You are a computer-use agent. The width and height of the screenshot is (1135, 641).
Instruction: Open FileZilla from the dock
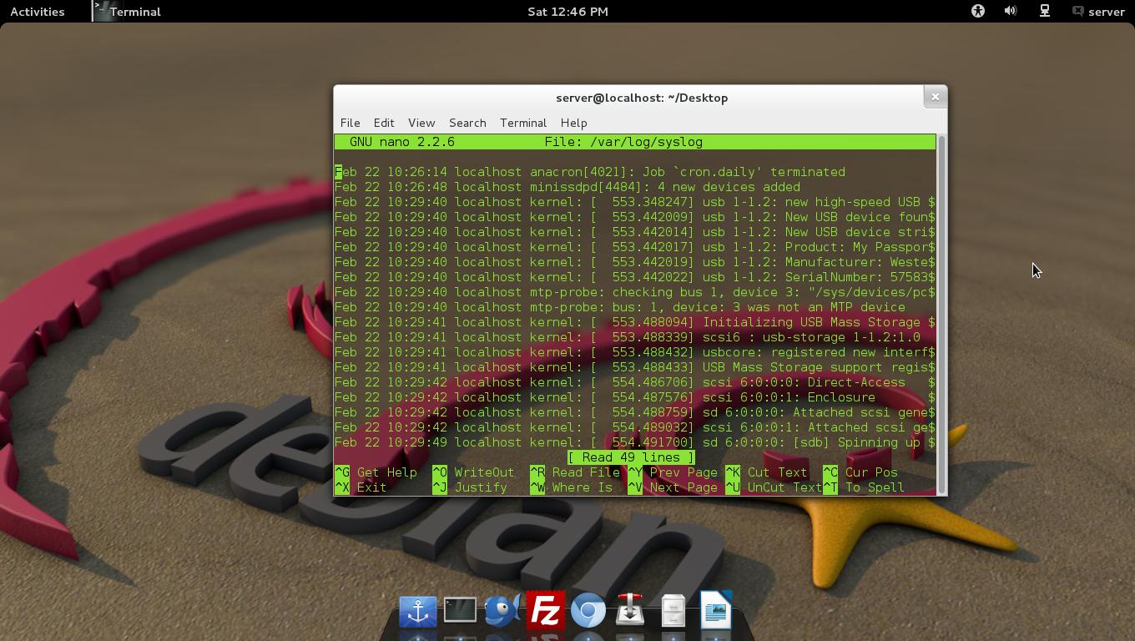[x=546, y=611]
